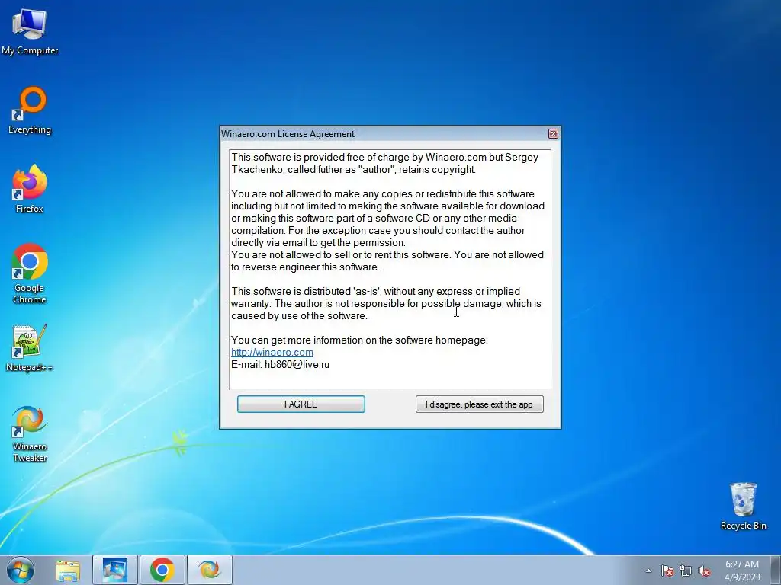Select the Notepad++ desktop shortcut
This screenshot has height=585, width=781.
point(30,348)
